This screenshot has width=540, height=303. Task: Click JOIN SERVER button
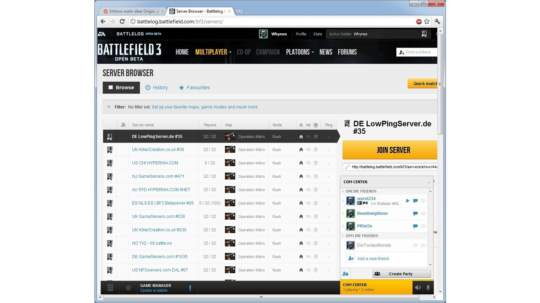coord(390,150)
